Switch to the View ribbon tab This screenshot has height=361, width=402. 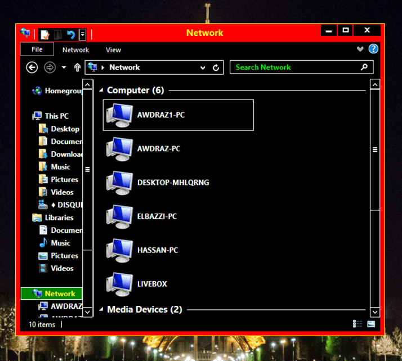click(113, 50)
